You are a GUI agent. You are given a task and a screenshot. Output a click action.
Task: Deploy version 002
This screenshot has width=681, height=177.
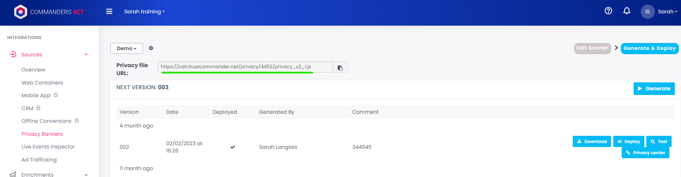click(x=629, y=142)
